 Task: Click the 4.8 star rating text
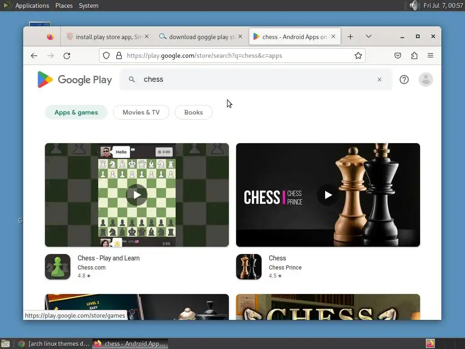(x=84, y=276)
